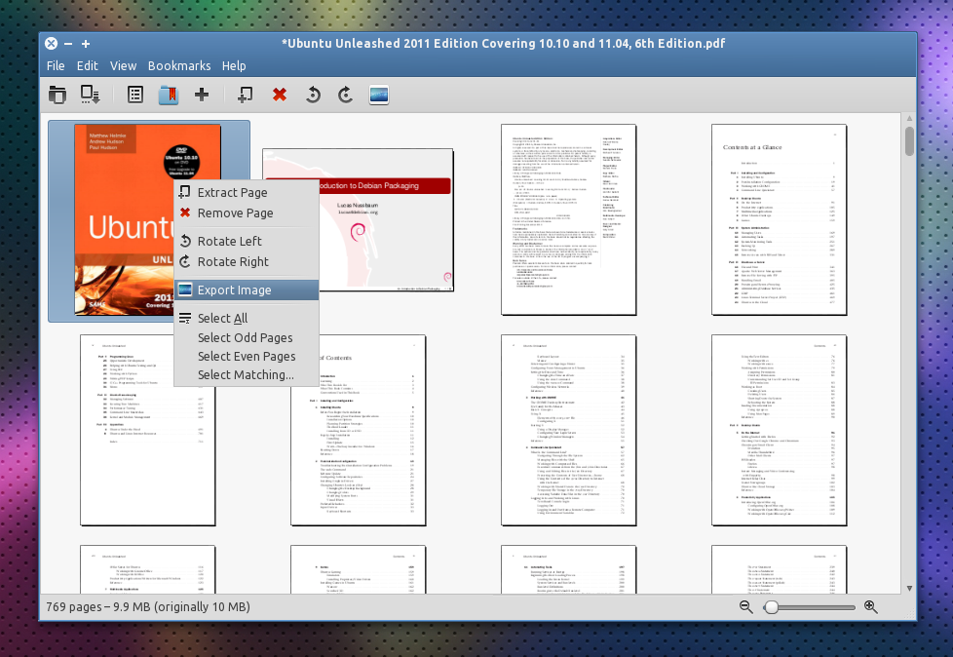Open Export Images via picture toolbar icon
953x657 pixels.
pos(378,94)
